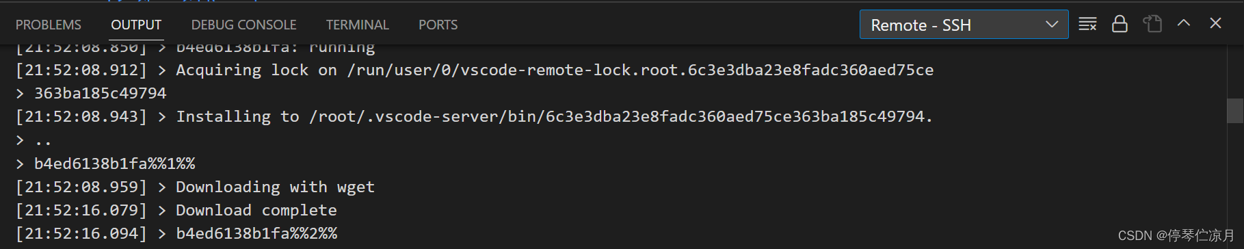The image size is (1244, 249).
Task: Maximize the panel with the up chevron
Action: (1184, 23)
